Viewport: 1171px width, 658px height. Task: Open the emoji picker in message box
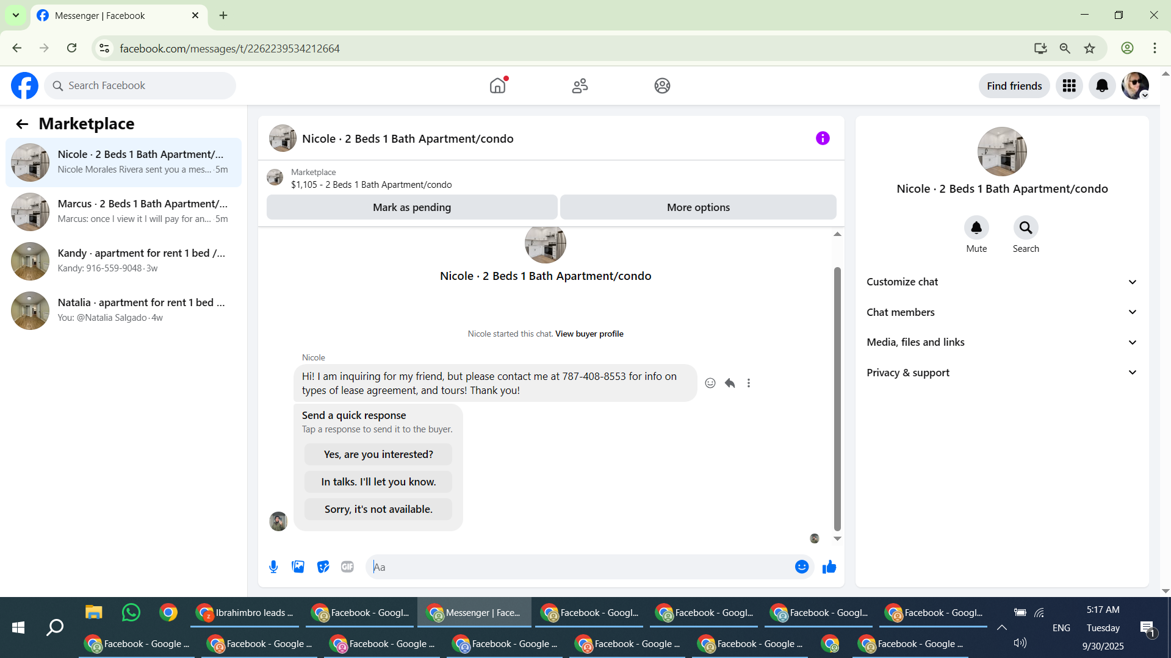(802, 567)
